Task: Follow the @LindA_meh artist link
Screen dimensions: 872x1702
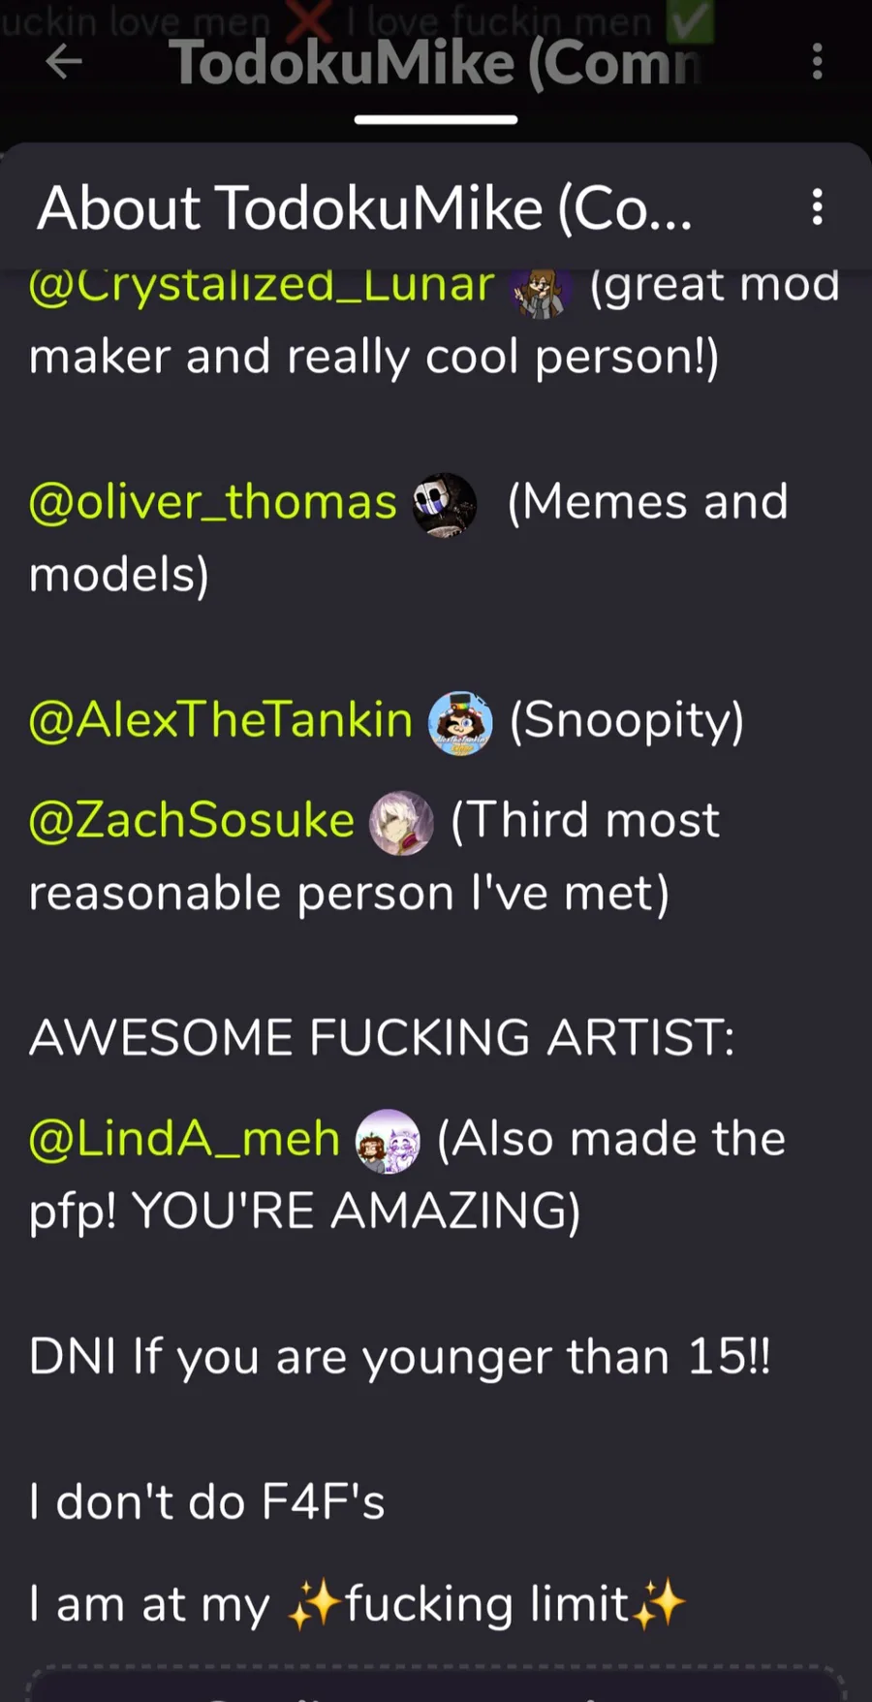Action: (x=184, y=1140)
